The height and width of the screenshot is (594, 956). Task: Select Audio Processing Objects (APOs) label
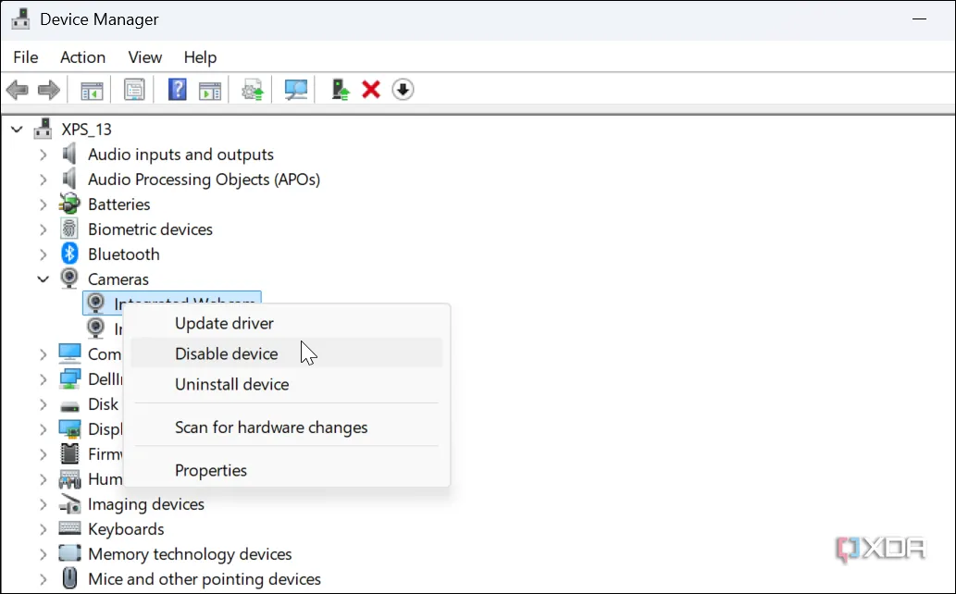pyautogui.click(x=204, y=179)
